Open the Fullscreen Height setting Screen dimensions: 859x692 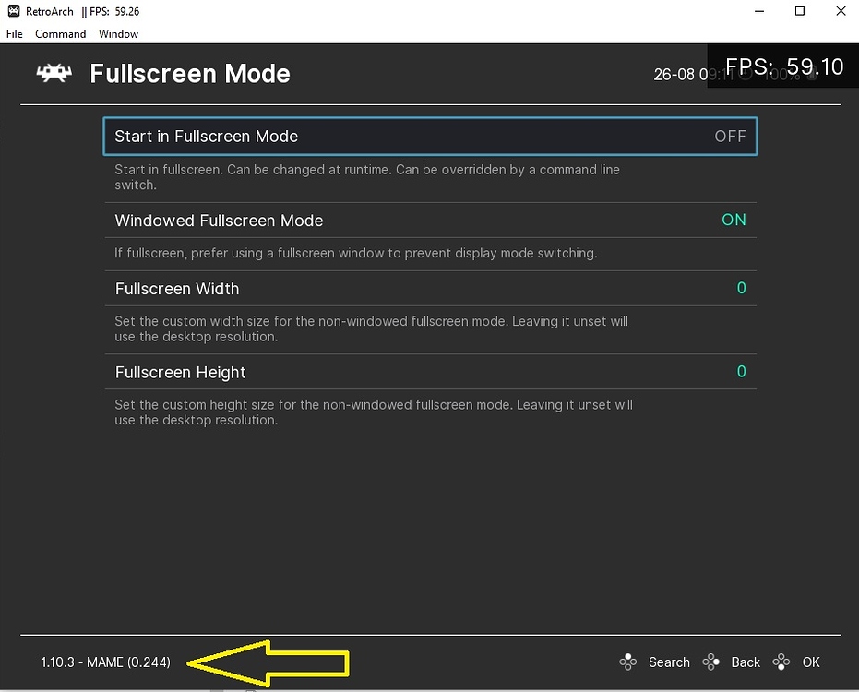point(430,372)
